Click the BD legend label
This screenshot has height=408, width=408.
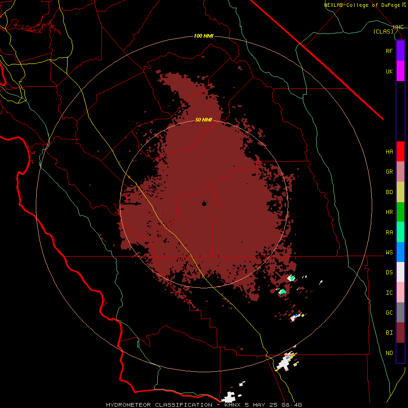click(x=389, y=192)
